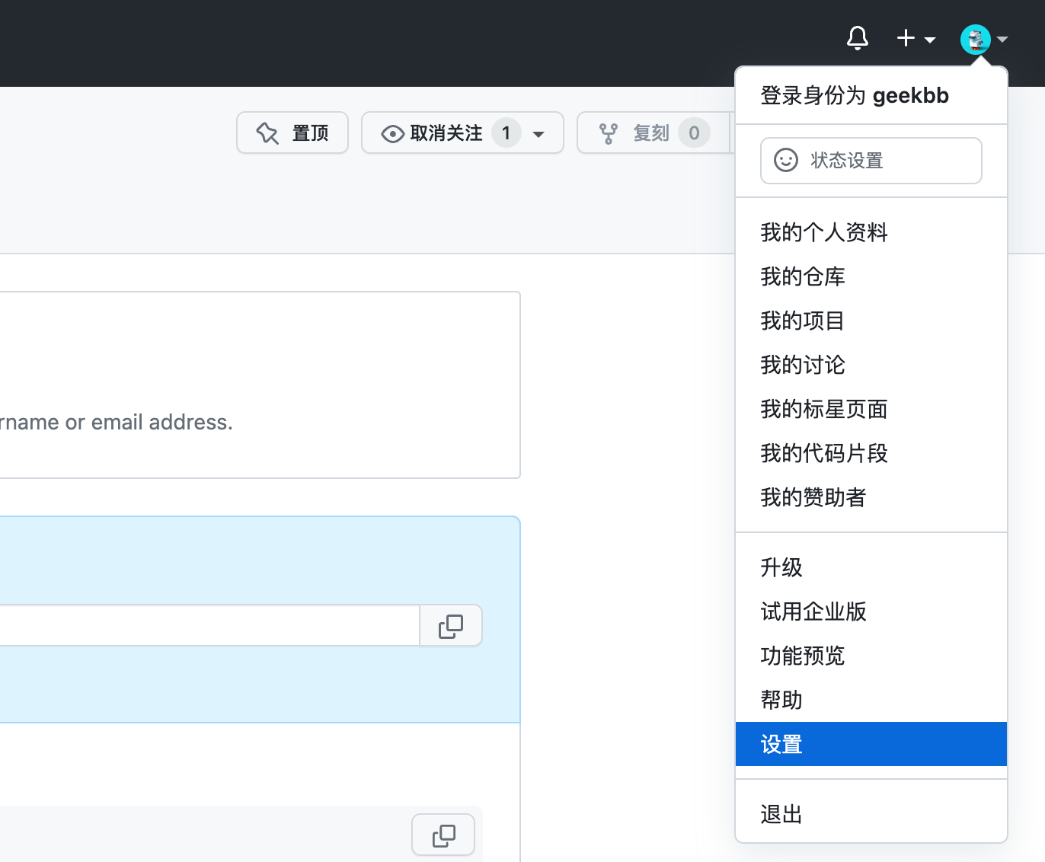Click the copy icon next to the text field
This screenshot has height=862, width=1045.
click(x=450, y=625)
